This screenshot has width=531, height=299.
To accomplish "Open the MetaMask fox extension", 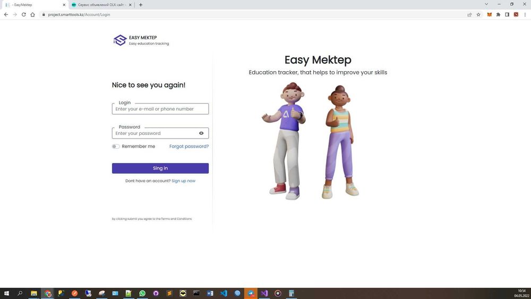I will tap(490, 14).
